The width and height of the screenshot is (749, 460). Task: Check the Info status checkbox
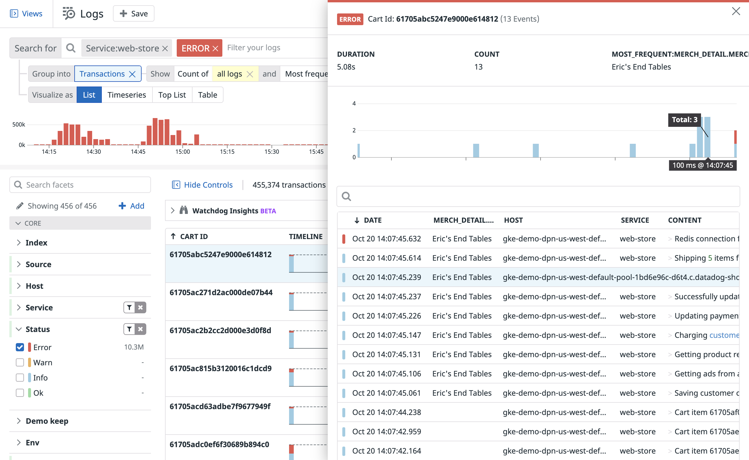[x=20, y=378]
